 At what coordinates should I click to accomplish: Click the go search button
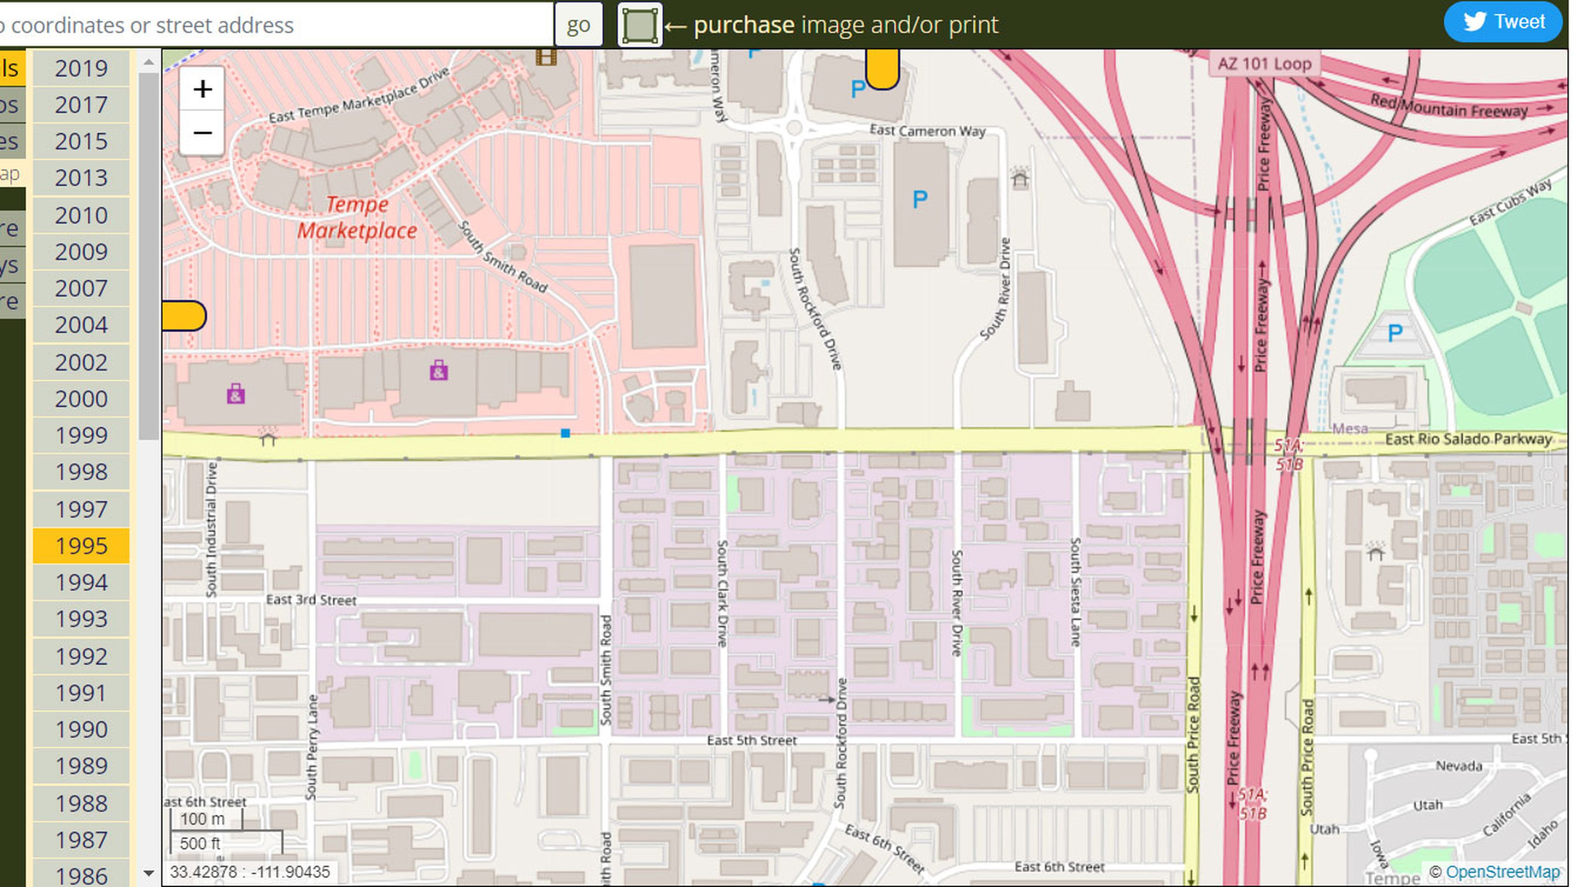pyautogui.click(x=579, y=25)
